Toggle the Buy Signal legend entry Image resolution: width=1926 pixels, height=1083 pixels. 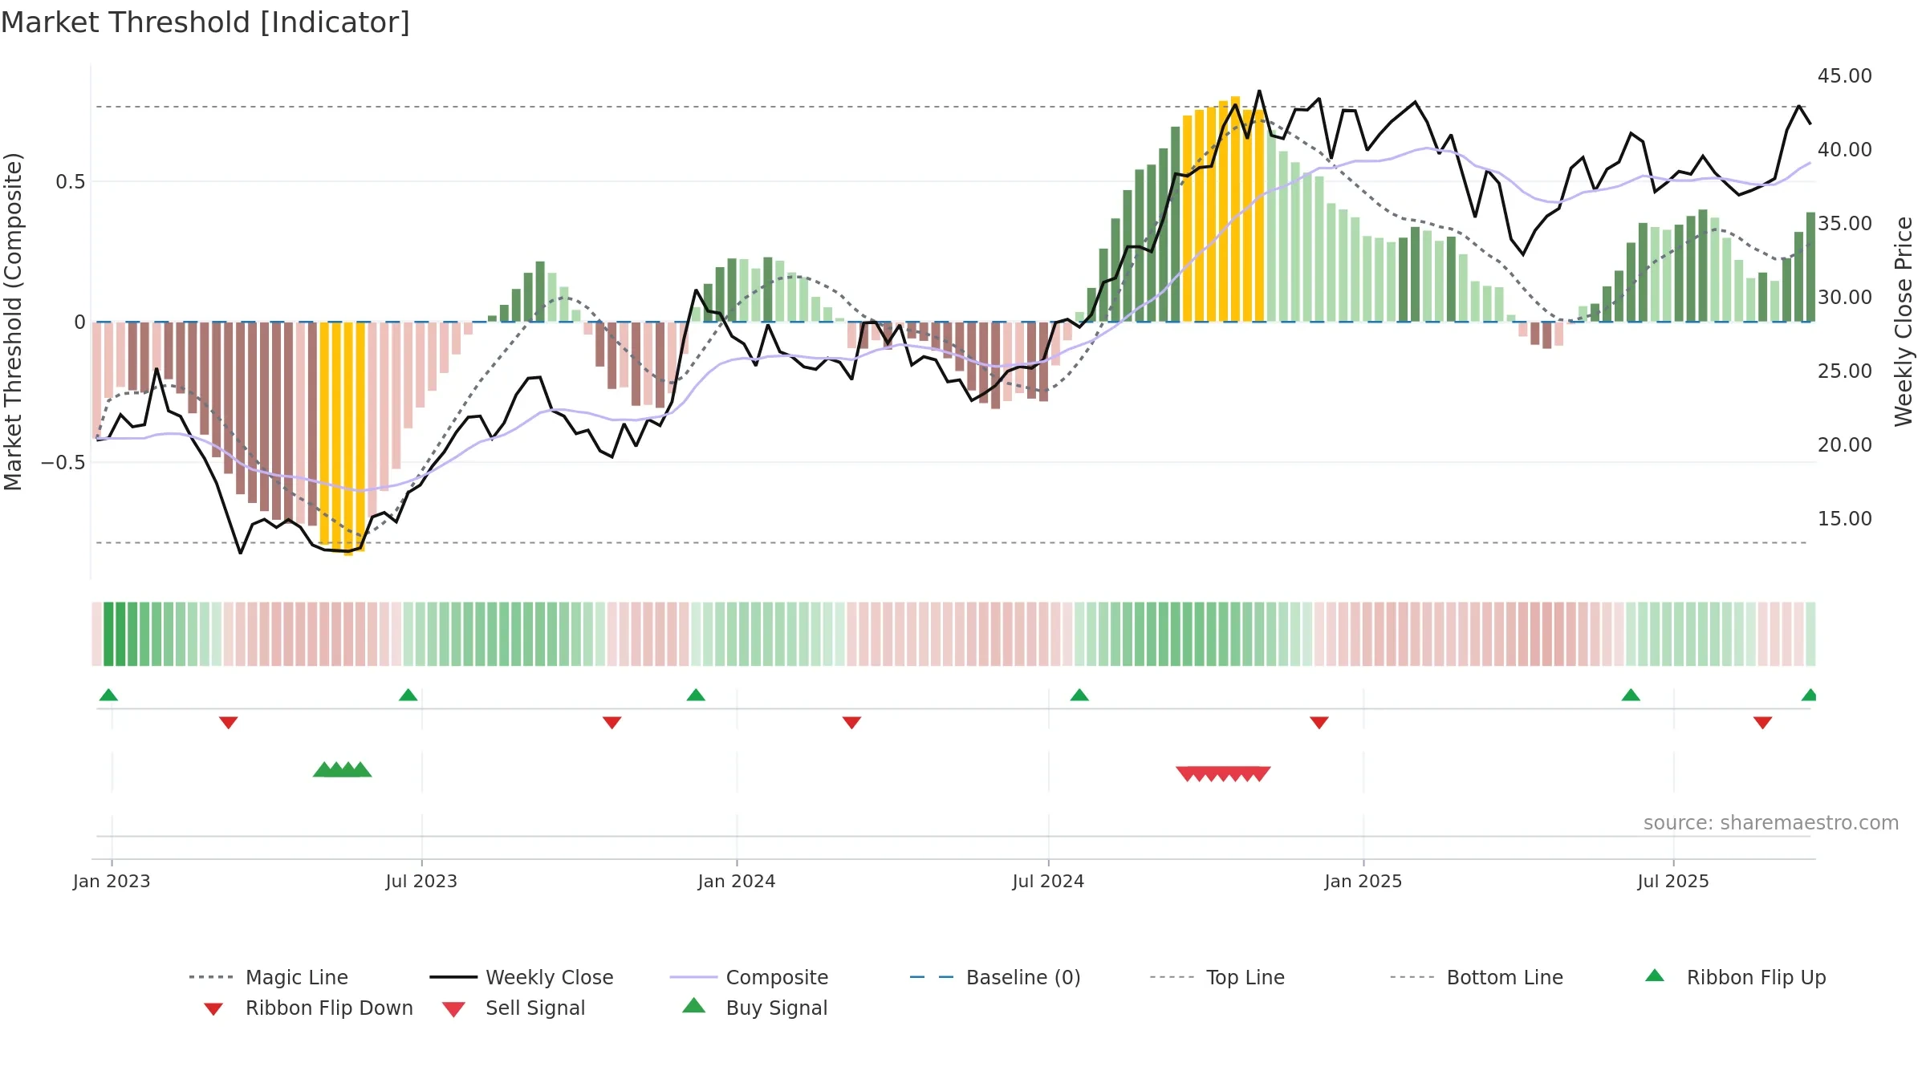(x=754, y=1008)
